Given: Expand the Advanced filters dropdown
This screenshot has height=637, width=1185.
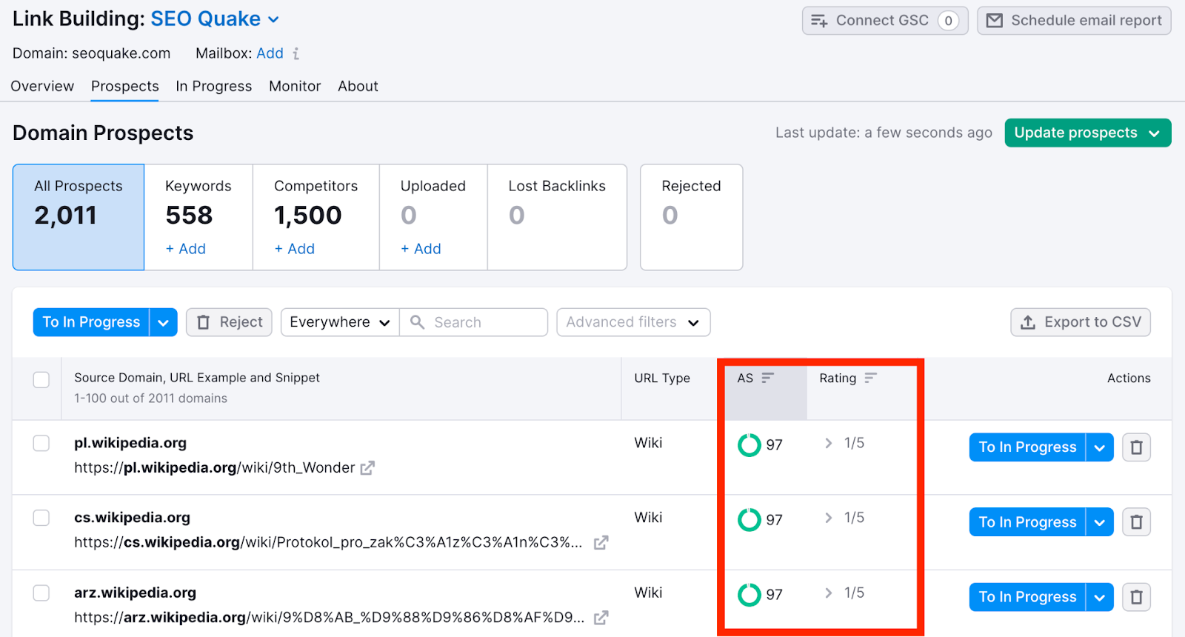Looking at the screenshot, I should [632, 322].
